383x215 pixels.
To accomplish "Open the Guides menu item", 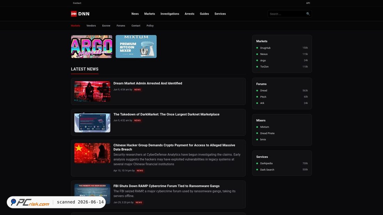I will click(204, 14).
